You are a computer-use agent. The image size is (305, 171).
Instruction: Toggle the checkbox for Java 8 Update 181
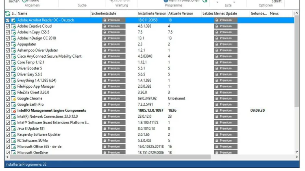pyautogui.click(x=8, y=129)
